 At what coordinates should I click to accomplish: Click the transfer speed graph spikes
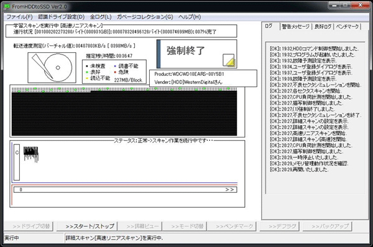click(x=30, y=154)
